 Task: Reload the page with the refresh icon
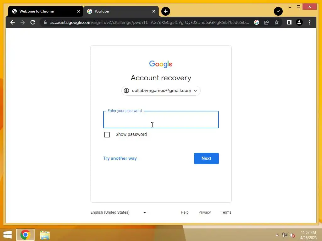point(33,22)
